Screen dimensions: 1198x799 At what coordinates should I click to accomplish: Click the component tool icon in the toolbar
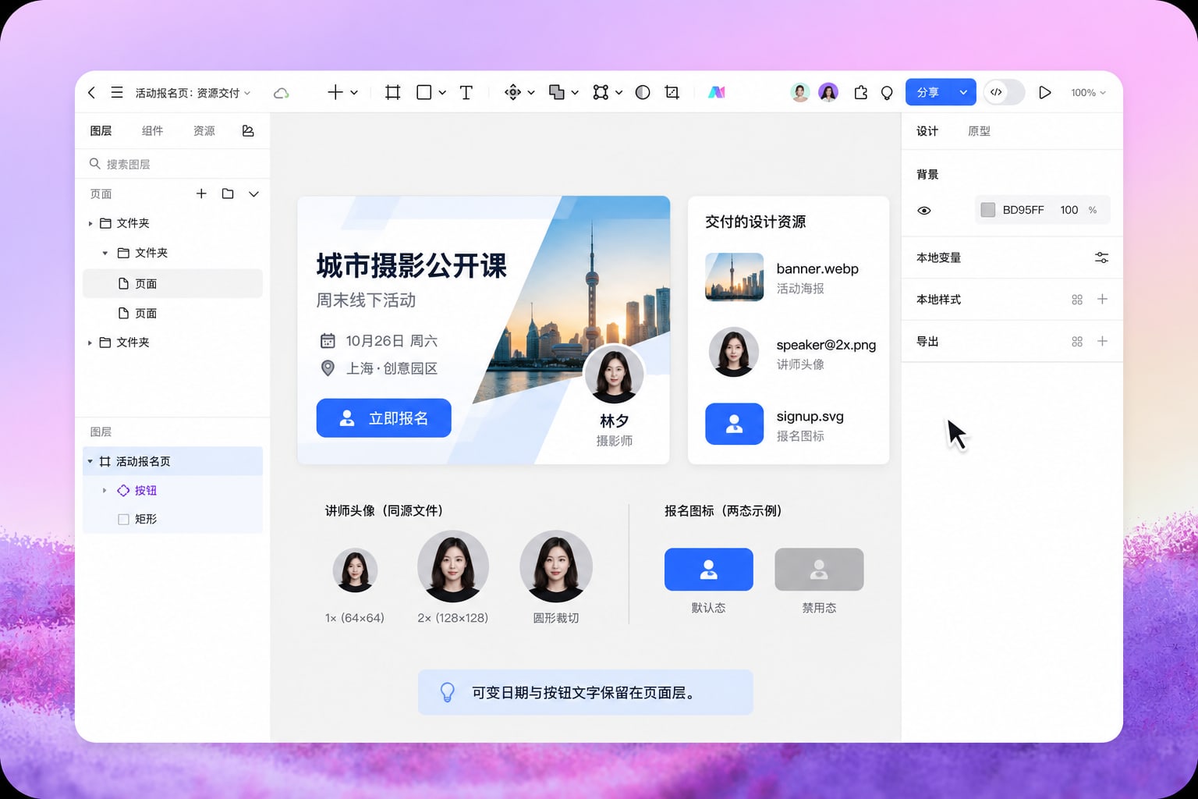512,92
